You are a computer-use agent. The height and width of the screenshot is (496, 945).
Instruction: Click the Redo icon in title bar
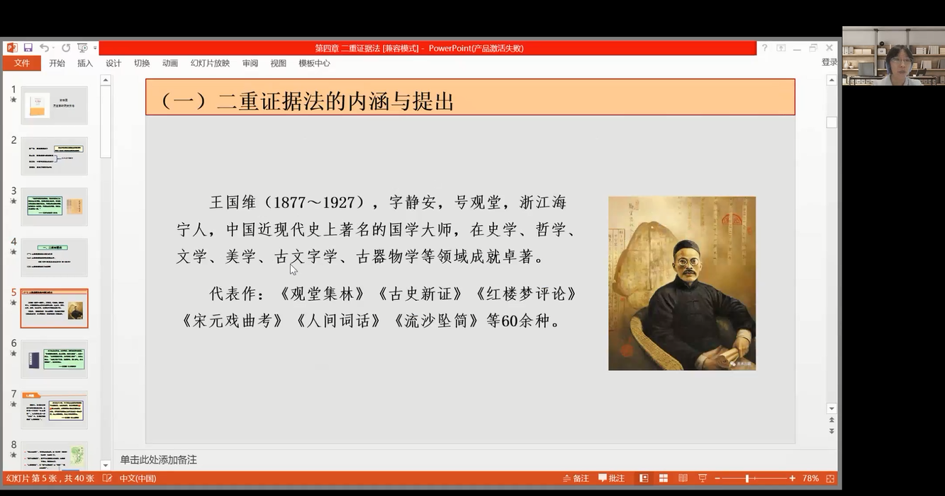(x=66, y=48)
